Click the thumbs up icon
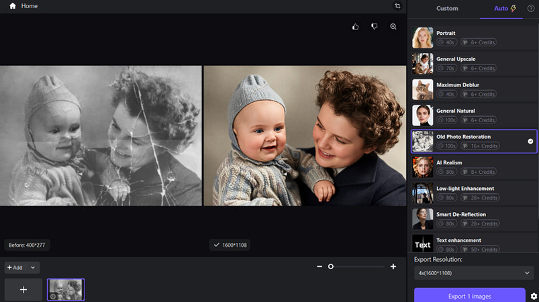 (356, 27)
